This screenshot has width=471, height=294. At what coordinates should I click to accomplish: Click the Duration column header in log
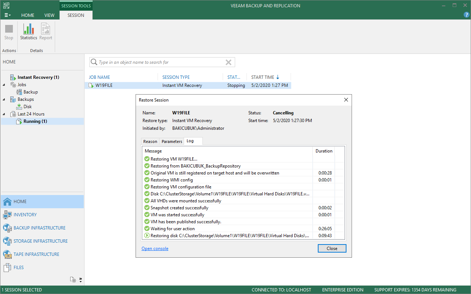pyautogui.click(x=324, y=151)
